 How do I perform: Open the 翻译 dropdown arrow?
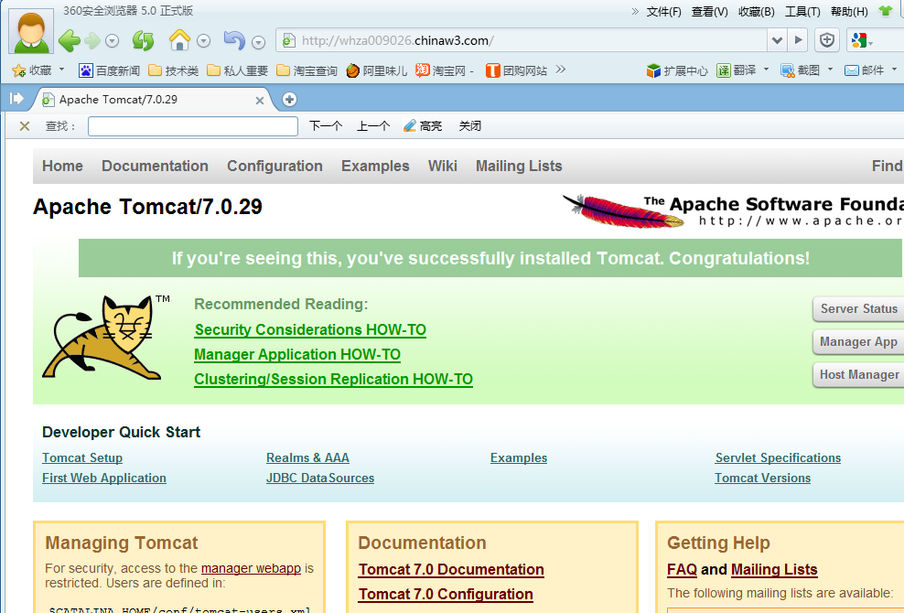pos(766,70)
